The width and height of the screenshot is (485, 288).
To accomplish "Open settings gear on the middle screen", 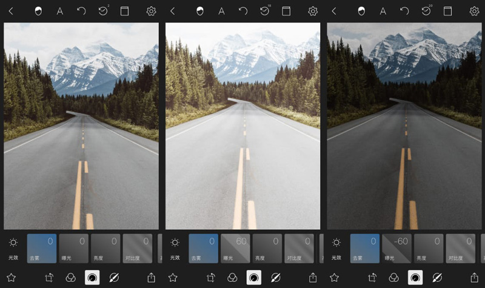I will 313,11.
